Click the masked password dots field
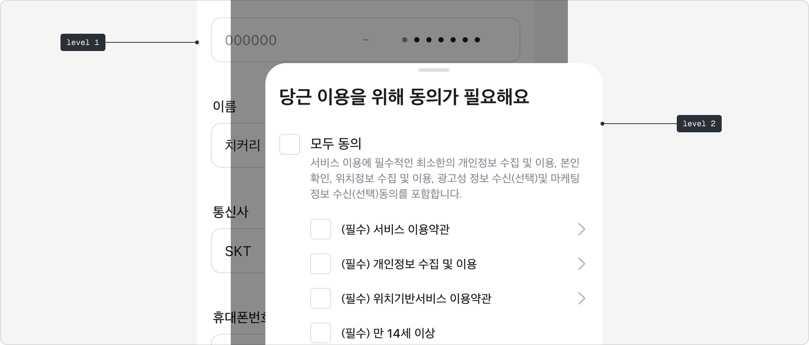Screen dimensions: 809x345 (441, 40)
